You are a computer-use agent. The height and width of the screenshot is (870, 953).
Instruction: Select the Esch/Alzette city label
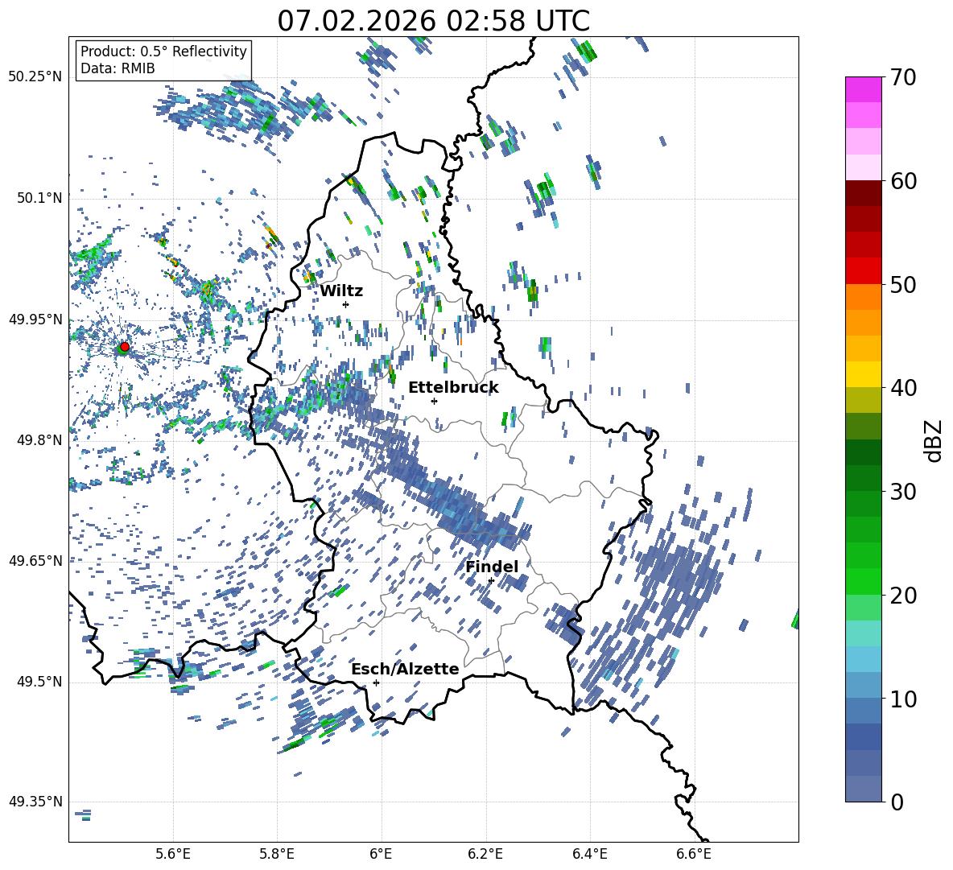(405, 669)
